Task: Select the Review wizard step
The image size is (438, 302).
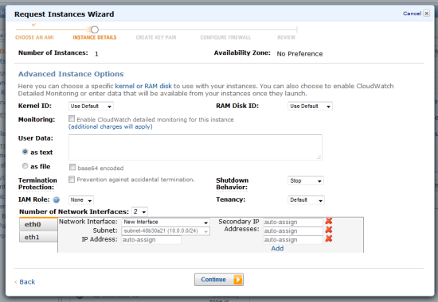Action: click(287, 37)
